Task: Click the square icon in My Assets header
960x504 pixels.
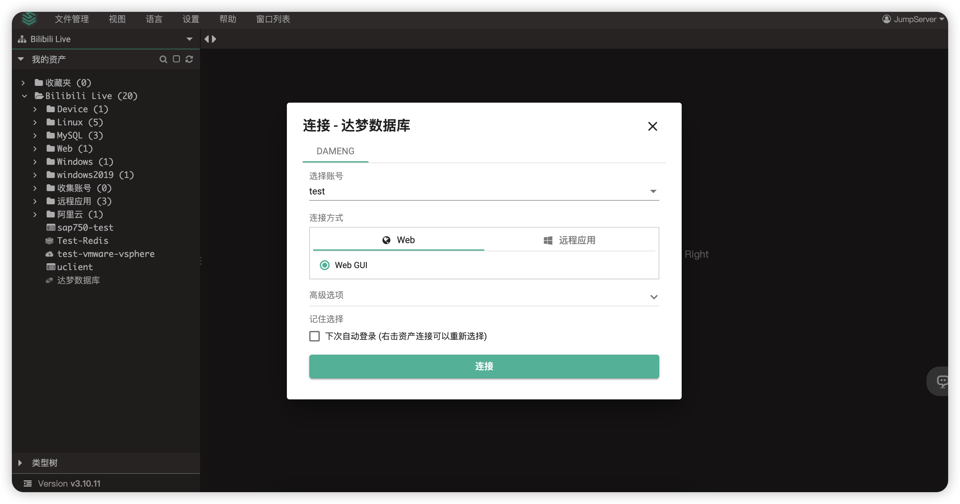Action: 176,59
